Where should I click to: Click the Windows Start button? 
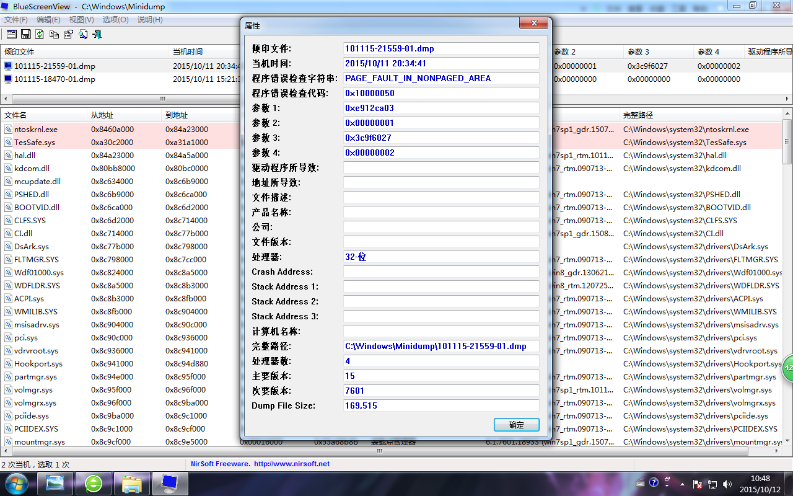(16, 483)
